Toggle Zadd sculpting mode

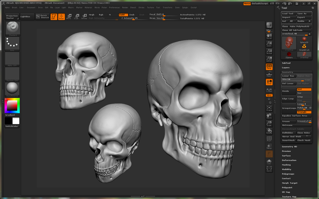click(123, 15)
